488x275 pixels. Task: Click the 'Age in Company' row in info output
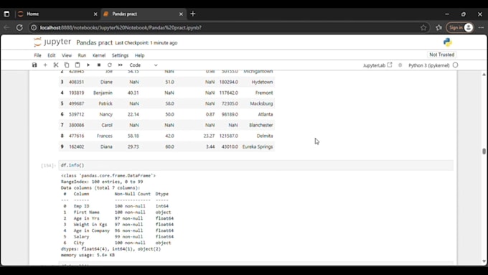point(118,230)
